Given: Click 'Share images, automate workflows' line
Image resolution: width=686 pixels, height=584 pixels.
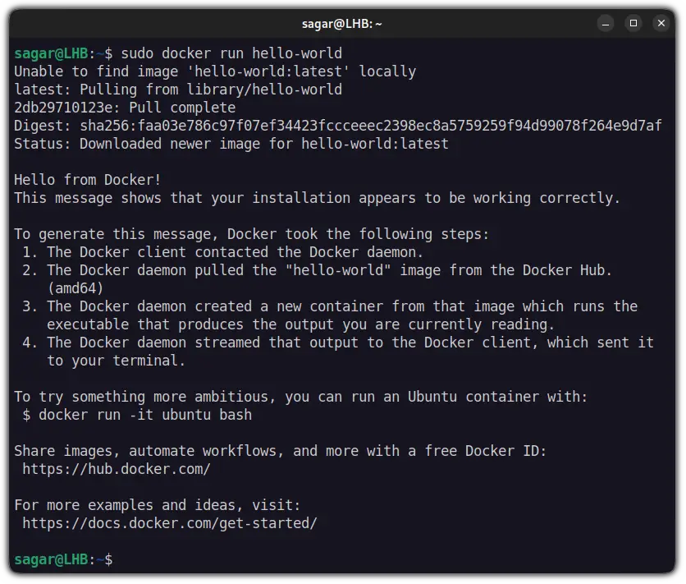Looking at the screenshot, I should [281, 451].
